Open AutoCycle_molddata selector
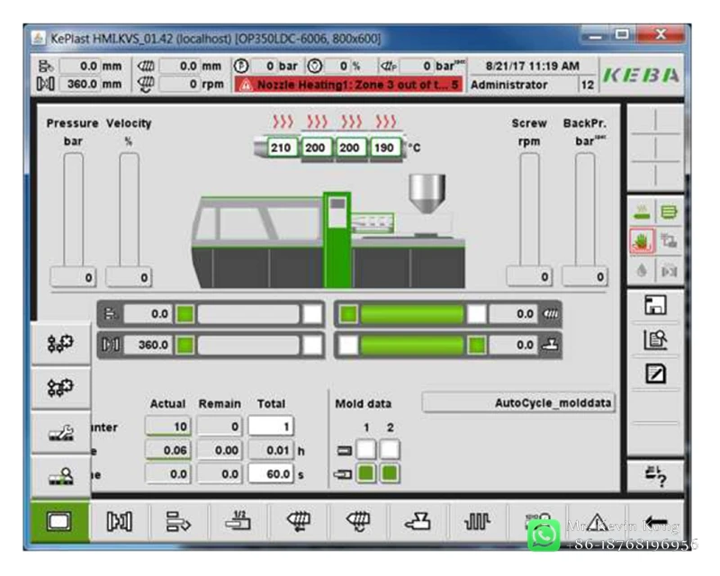 [x=518, y=404]
